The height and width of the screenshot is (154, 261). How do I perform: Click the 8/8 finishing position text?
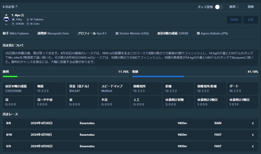pos(8,123)
